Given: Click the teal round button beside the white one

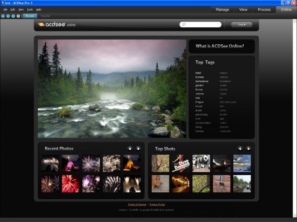Looking at the screenshot, I should tap(13, 16).
